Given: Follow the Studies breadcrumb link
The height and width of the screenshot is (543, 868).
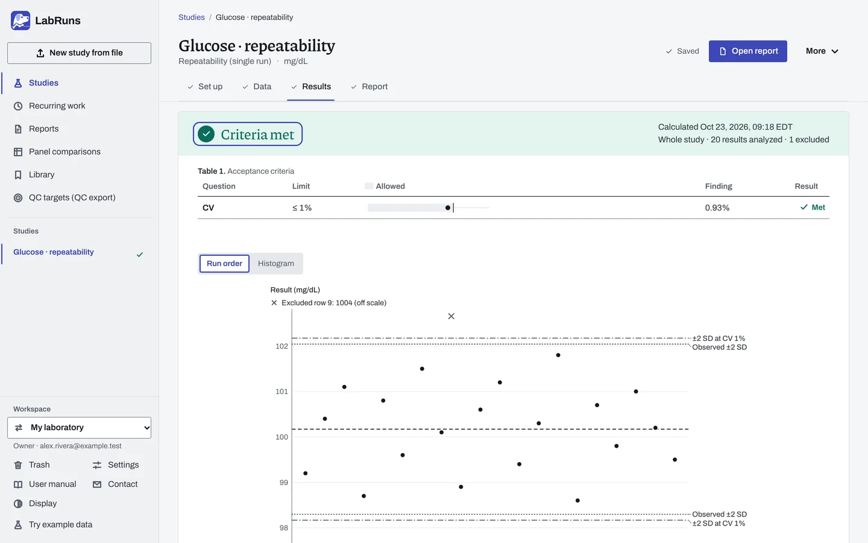Looking at the screenshot, I should (x=192, y=17).
